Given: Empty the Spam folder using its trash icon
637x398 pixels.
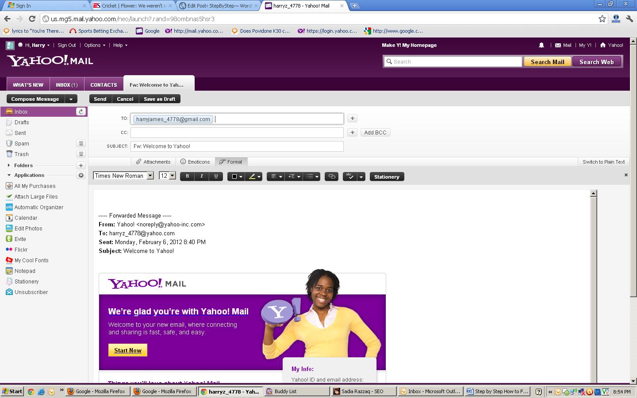Looking at the screenshot, I should click(81, 143).
